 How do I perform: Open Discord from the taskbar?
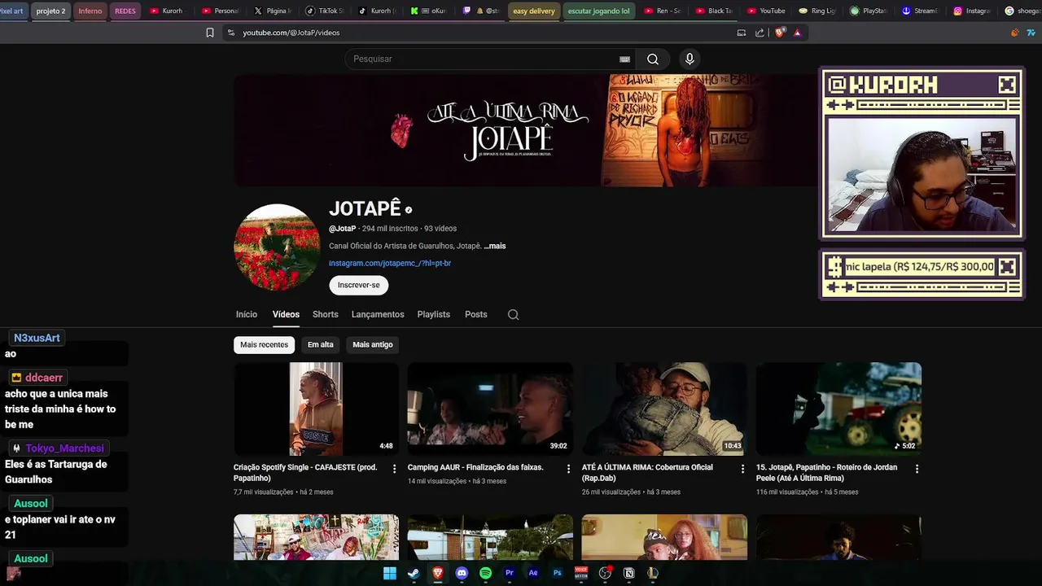tap(462, 573)
